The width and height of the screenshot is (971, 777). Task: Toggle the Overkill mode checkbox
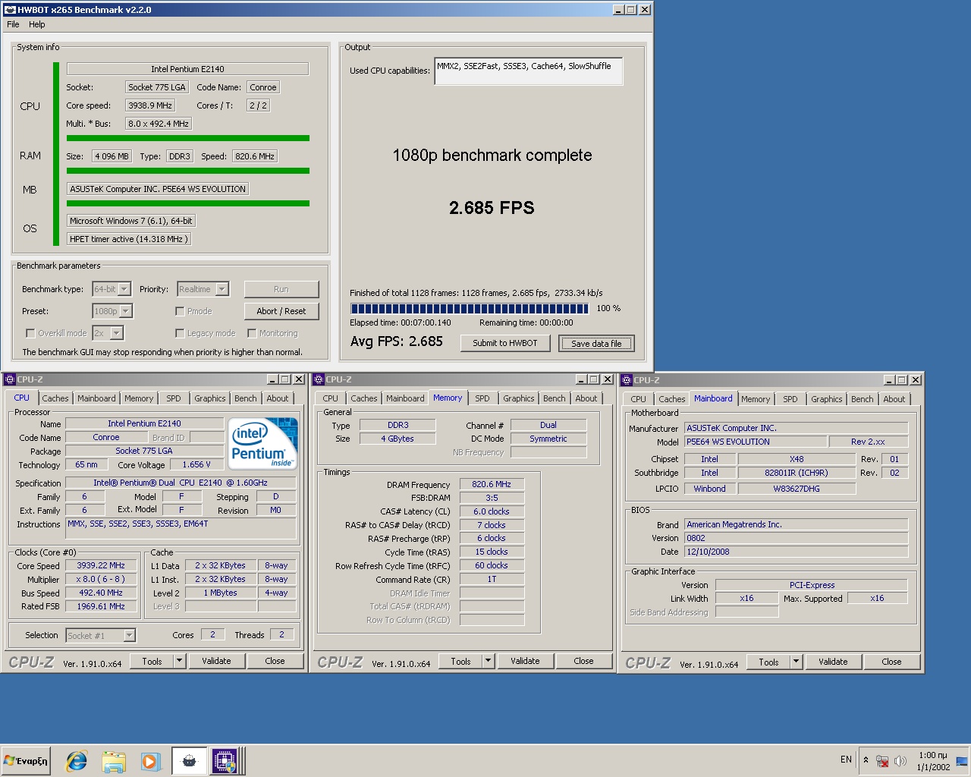(30, 333)
